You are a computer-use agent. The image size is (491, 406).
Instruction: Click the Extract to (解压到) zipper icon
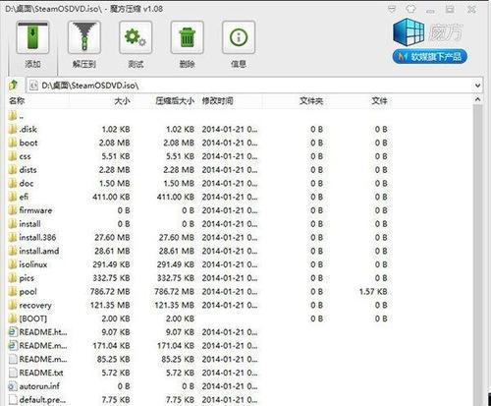point(84,37)
